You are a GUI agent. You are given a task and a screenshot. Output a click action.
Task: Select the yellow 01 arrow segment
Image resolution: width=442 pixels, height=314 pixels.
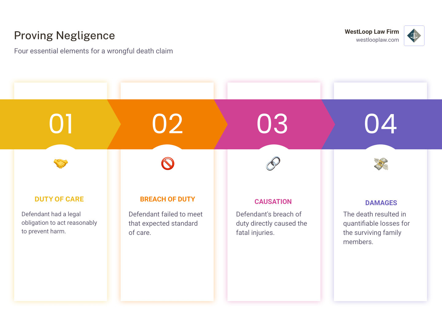pyautogui.click(x=61, y=124)
